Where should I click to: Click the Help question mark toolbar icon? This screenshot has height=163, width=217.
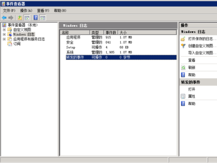tap(36, 18)
